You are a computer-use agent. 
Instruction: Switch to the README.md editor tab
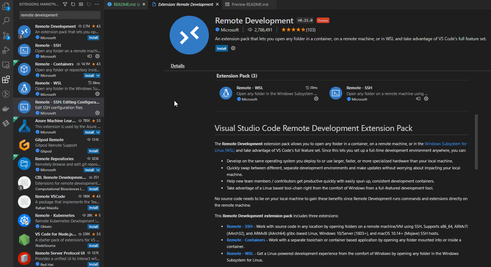click(x=126, y=4)
